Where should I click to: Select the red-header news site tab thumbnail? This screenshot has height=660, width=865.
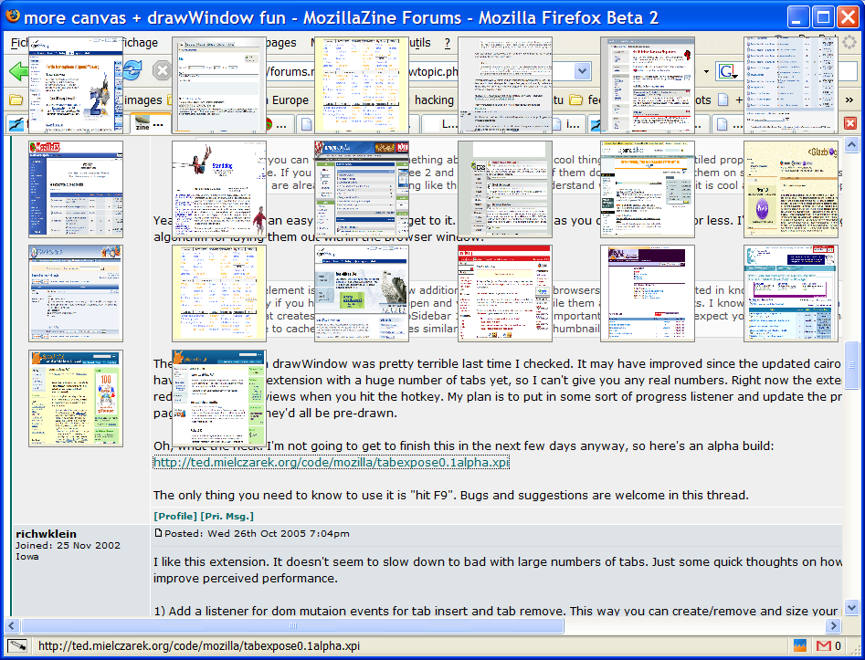[x=505, y=293]
